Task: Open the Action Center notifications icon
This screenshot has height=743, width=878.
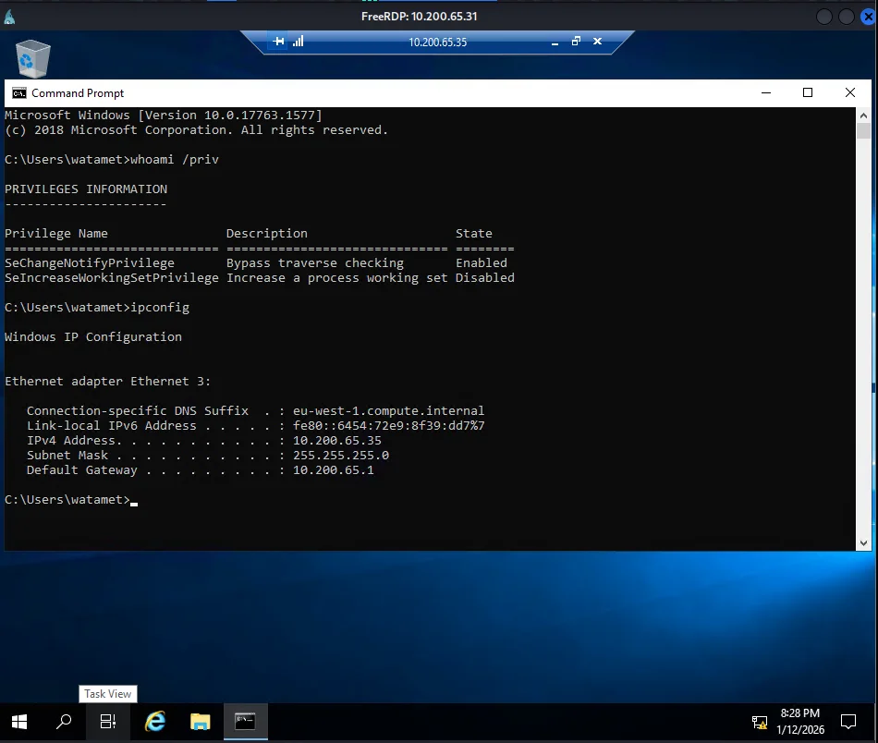Action: (x=848, y=722)
